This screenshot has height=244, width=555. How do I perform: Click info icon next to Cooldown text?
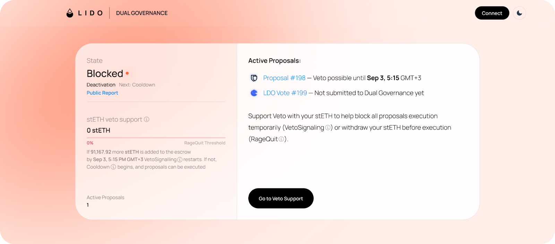pyautogui.click(x=113, y=167)
